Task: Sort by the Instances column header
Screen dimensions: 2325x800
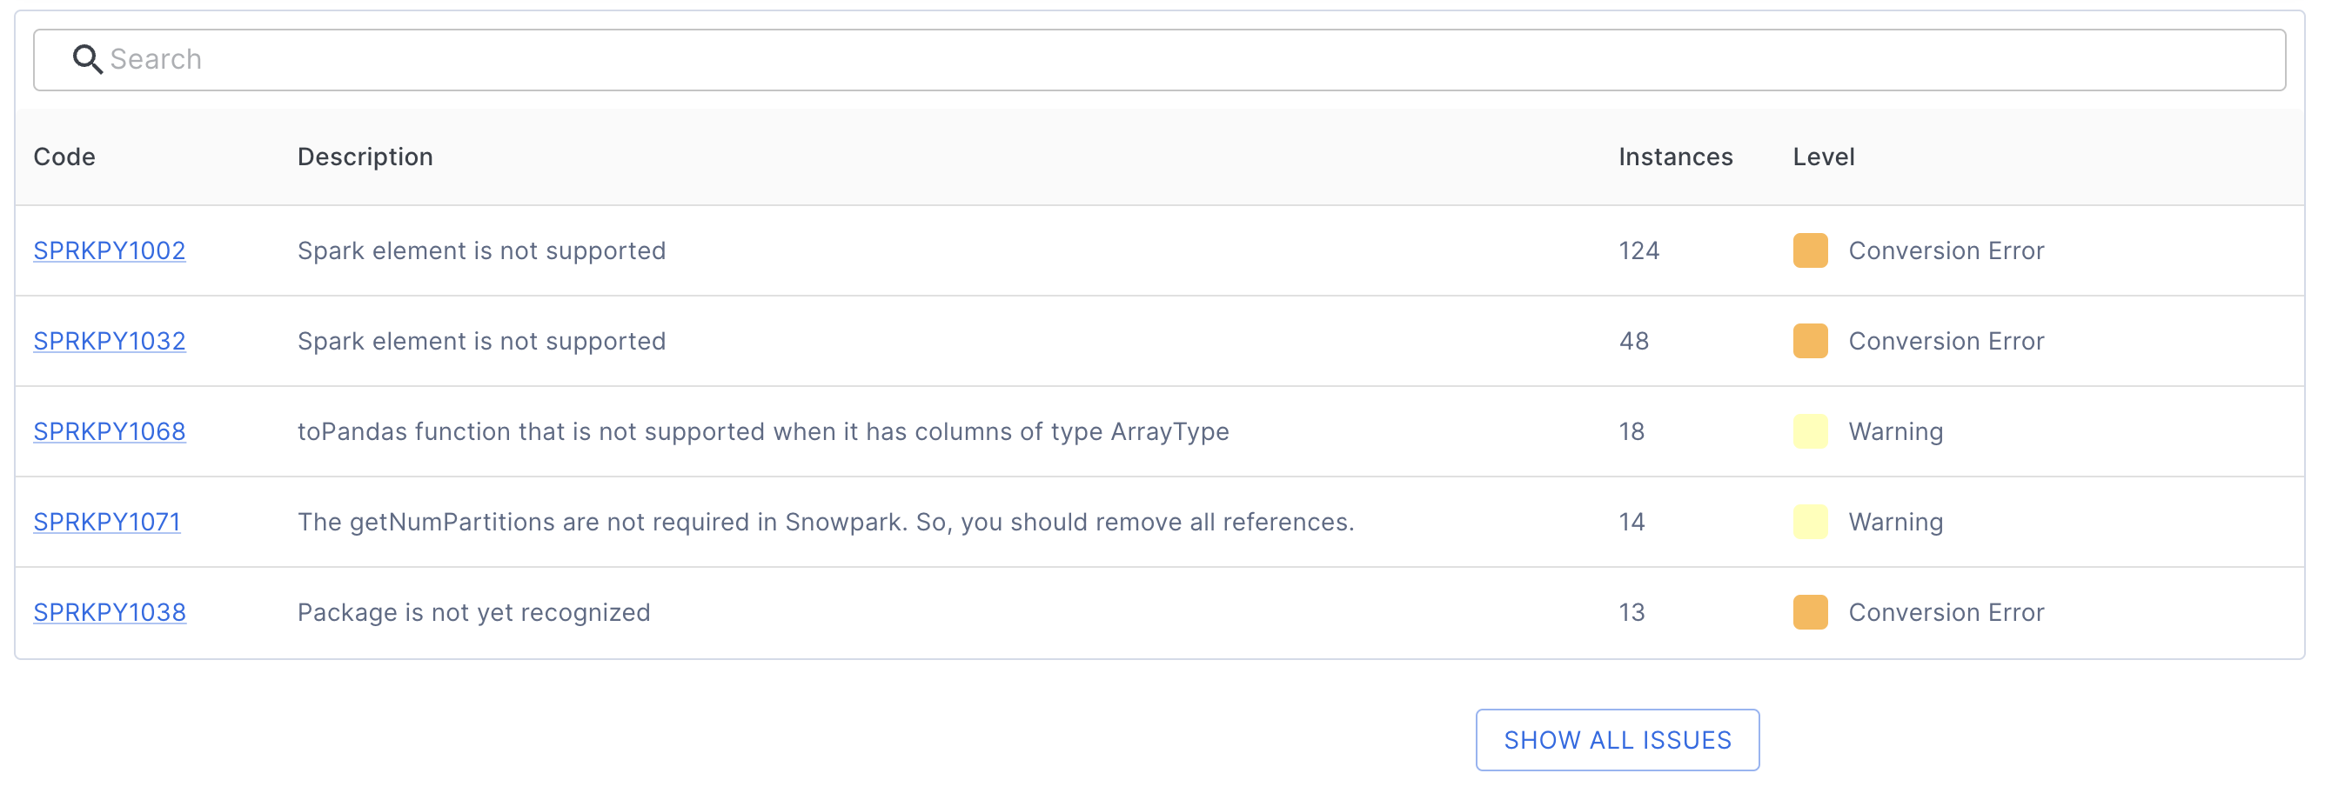Action: pyautogui.click(x=1675, y=157)
